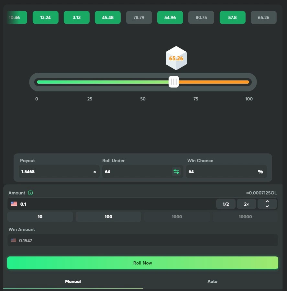This screenshot has height=291, width=287.
Task: Click the Roll Under label
Action: tap(113, 161)
